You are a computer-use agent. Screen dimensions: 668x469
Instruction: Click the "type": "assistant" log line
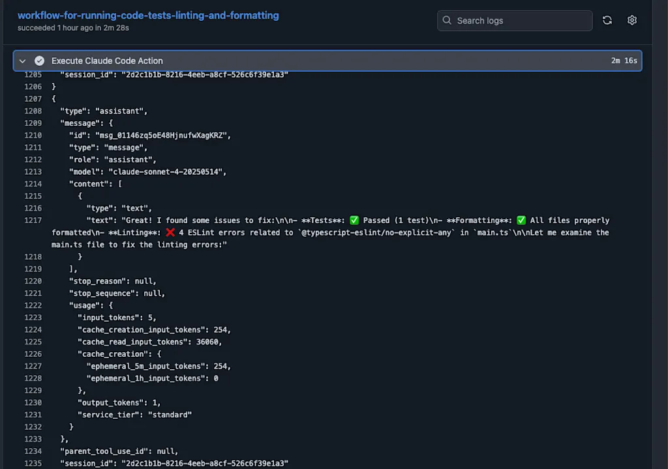pyautogui.click(x=104, y=111)
